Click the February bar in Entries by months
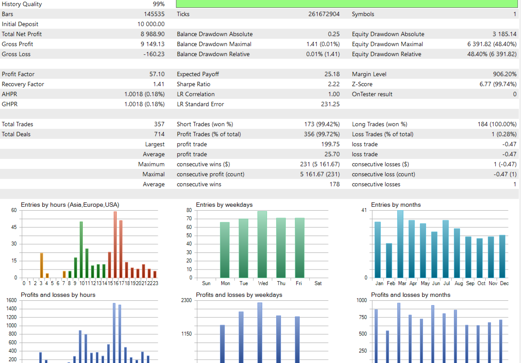The image size is (521, 363). click(x=389, y=260)
